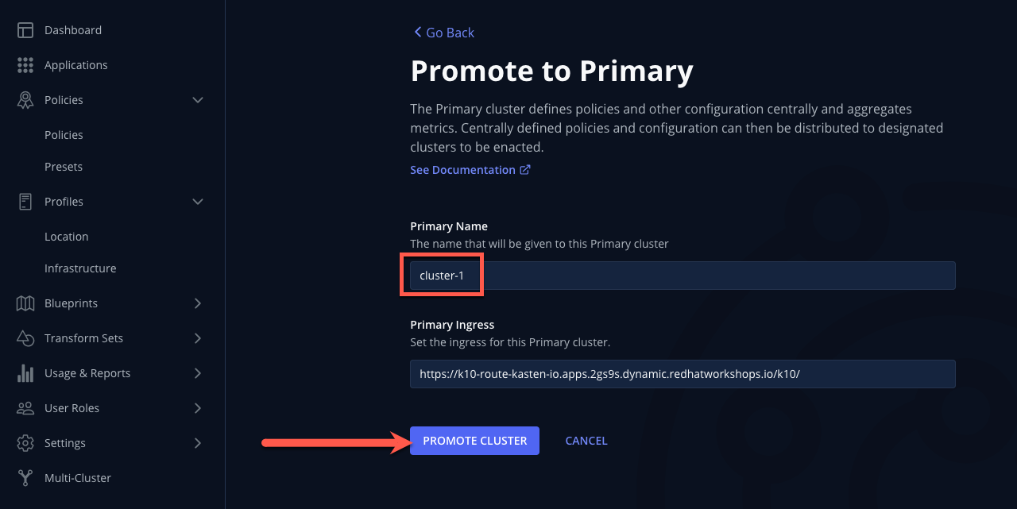Open the Settings gear icon

[25, 443]
